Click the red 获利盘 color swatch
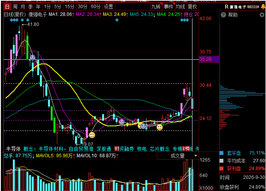This screenshot has width=266, height=191. coord(221,169)
